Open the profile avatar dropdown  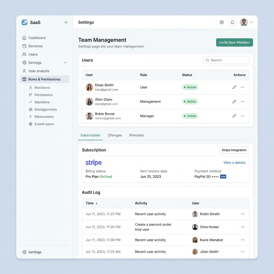point(246,22)
